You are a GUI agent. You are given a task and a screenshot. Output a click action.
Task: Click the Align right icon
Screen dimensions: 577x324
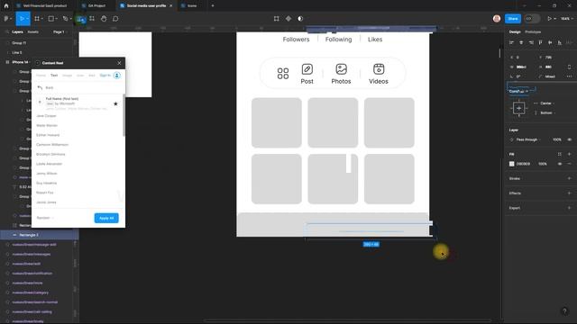[531, 42]
